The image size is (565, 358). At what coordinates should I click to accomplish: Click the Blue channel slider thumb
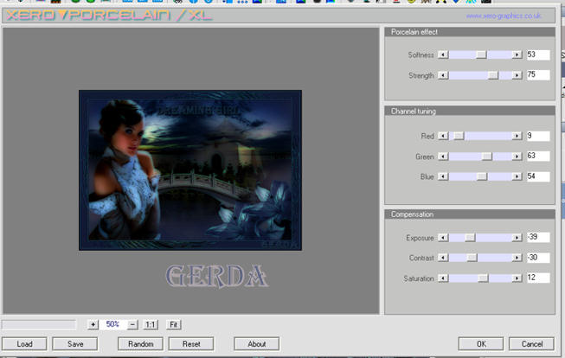(482, 176)
